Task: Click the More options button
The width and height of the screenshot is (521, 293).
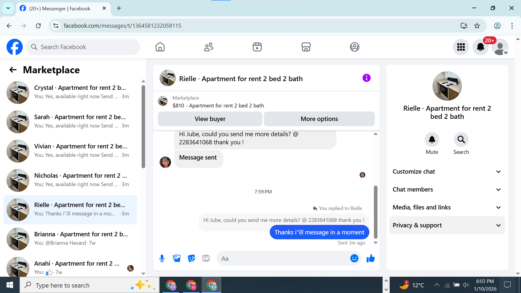Action: pos(319,119)
